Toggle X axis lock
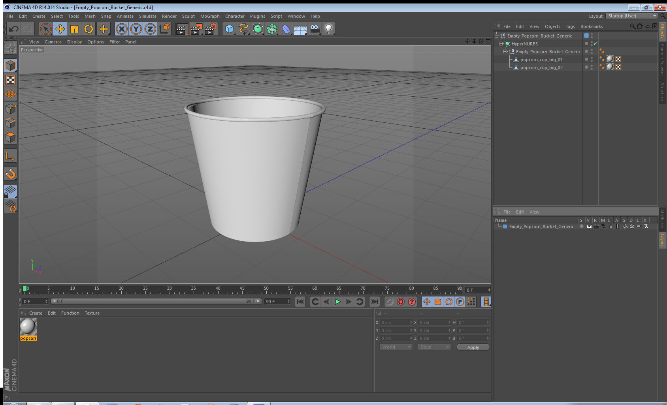 (122, 29)
